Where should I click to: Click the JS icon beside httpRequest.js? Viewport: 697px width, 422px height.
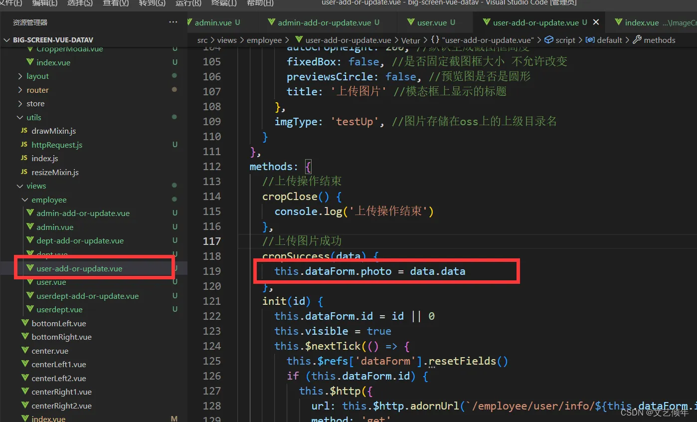coord(24,145)
